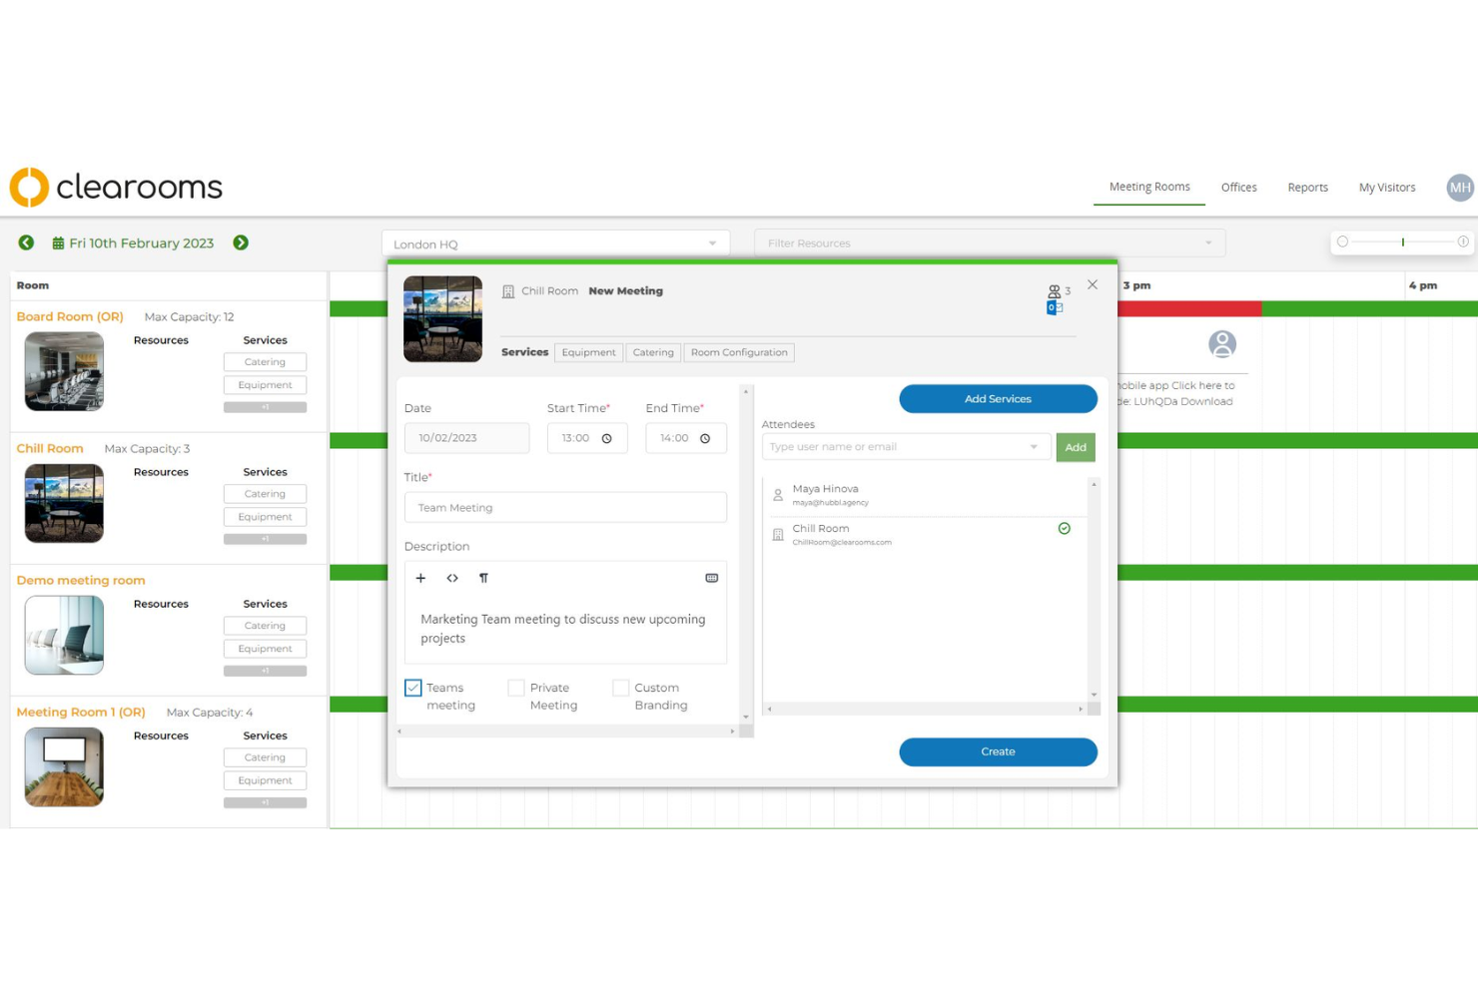Click the paragraph formatting icon
Screen dimensions: 1478x985
(484, 578)
